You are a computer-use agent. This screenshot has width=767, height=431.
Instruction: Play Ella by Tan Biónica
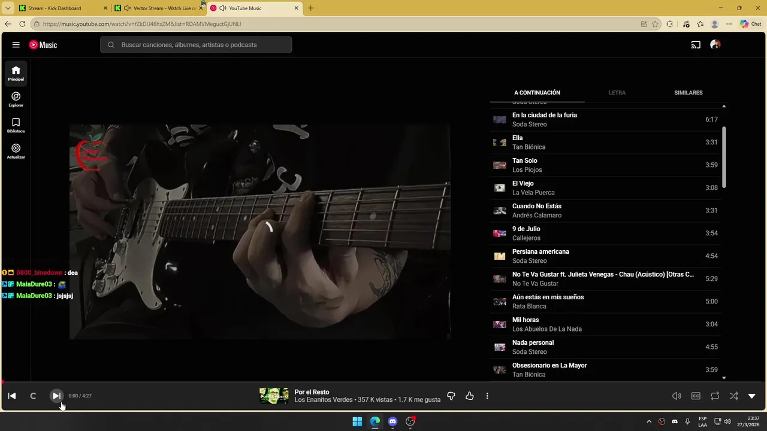click(605, 142)
